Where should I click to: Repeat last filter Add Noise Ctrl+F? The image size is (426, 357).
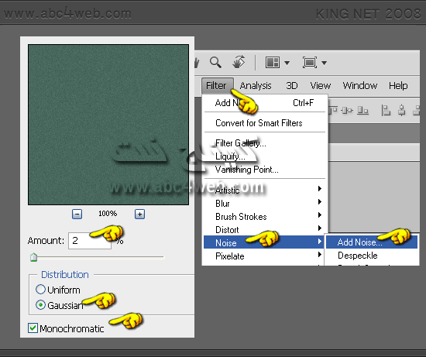point(264,103)
